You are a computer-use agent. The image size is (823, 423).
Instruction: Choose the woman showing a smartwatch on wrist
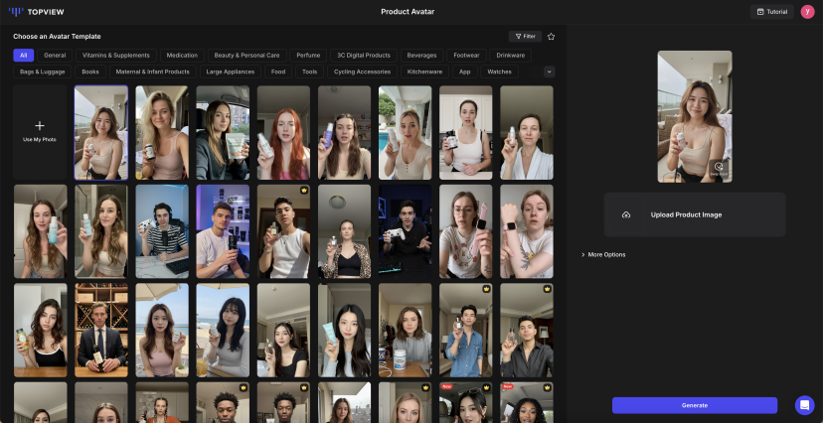527,231
